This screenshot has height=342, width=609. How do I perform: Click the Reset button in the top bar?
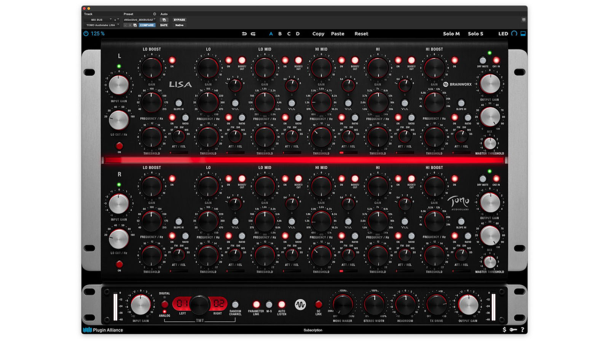360,34
